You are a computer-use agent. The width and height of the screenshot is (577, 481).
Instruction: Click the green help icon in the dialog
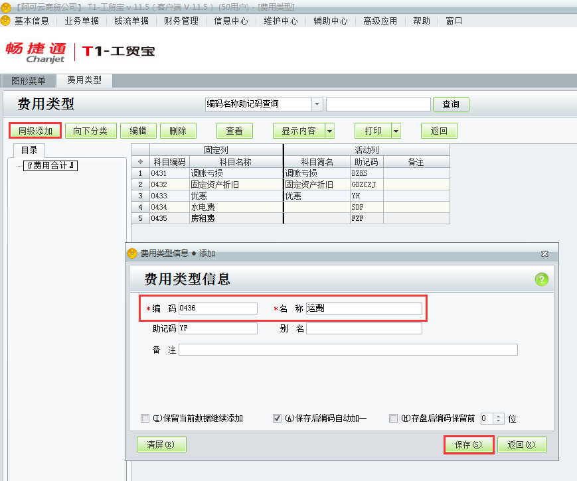542,279
